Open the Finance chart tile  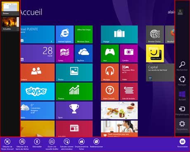[x=74, y=91]
